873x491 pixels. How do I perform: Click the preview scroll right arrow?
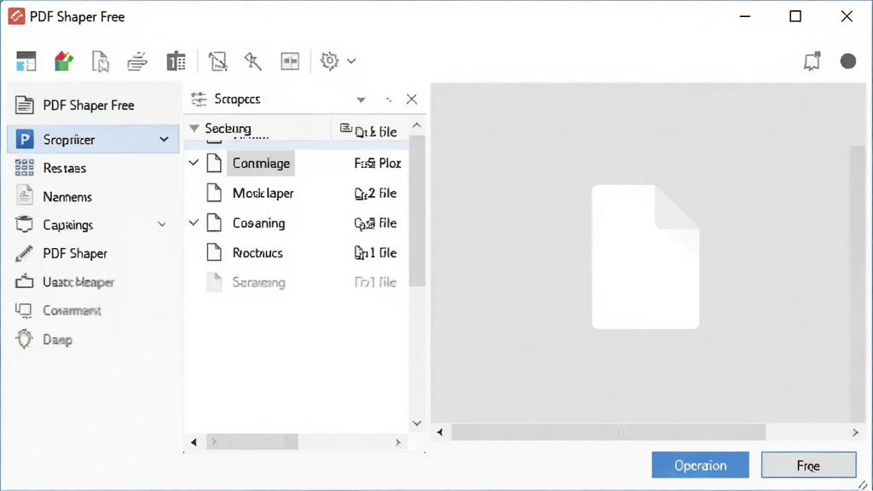(x=856, y=432)
